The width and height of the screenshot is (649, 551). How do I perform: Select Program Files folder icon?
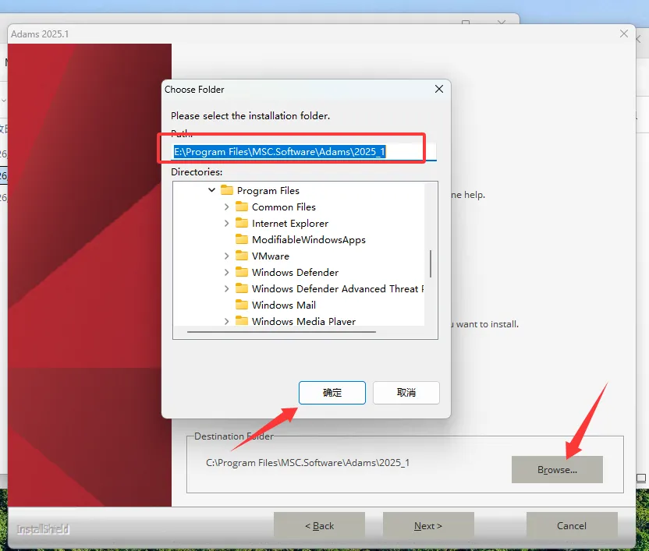[x=227, y=190]
